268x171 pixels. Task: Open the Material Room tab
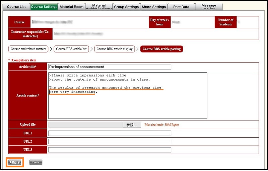click(71, 7)
